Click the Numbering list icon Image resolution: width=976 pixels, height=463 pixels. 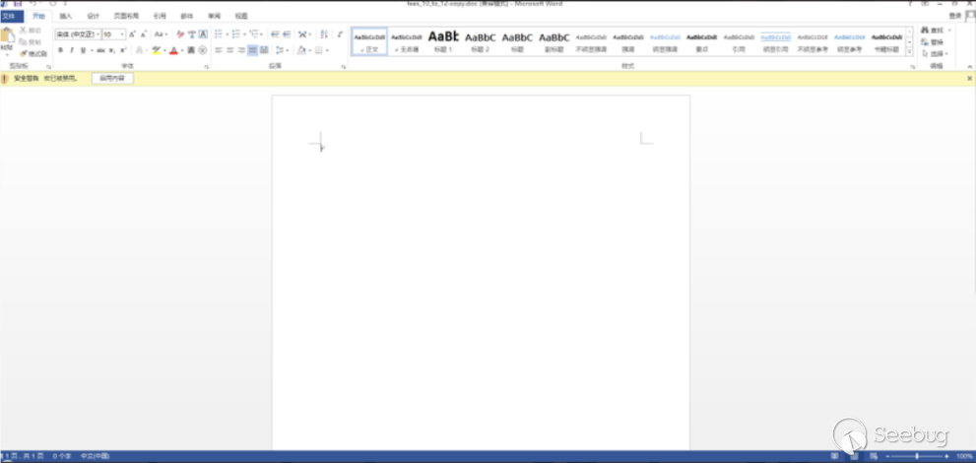coord(236,34)
